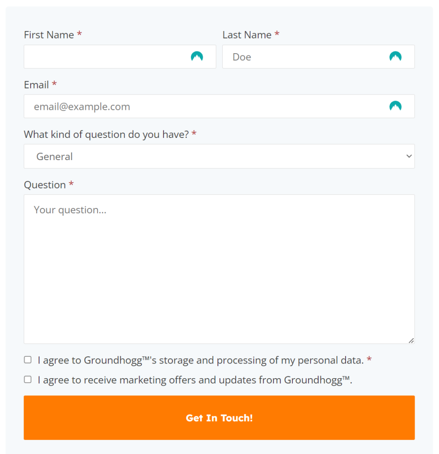The height and width of the screenshot is (454, 439).
Task: Click the autofill icon in First Name field
Action: click(x=197, y=56)
